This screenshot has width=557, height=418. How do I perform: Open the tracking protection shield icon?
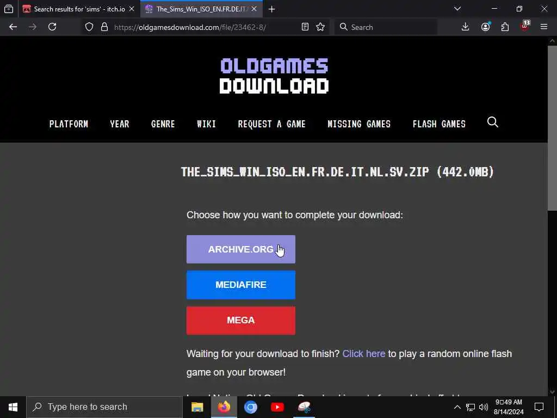coord(89,27)
